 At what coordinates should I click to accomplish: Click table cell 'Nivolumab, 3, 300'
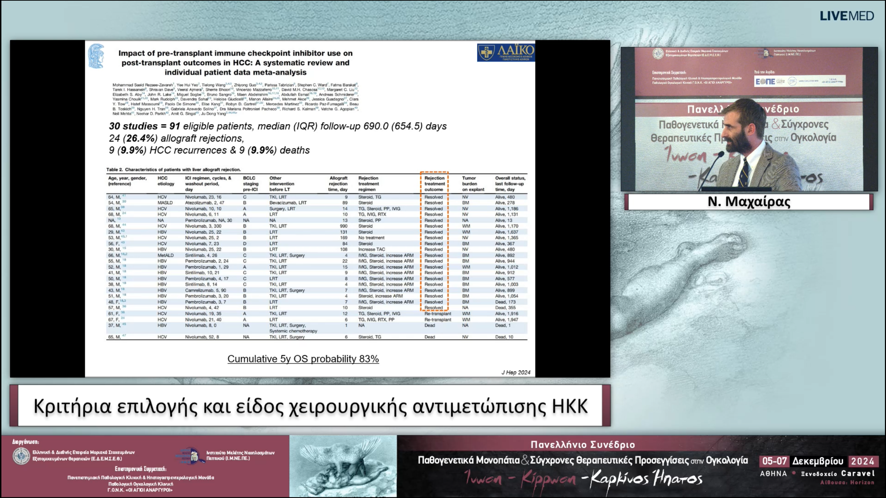pos(203,226)
